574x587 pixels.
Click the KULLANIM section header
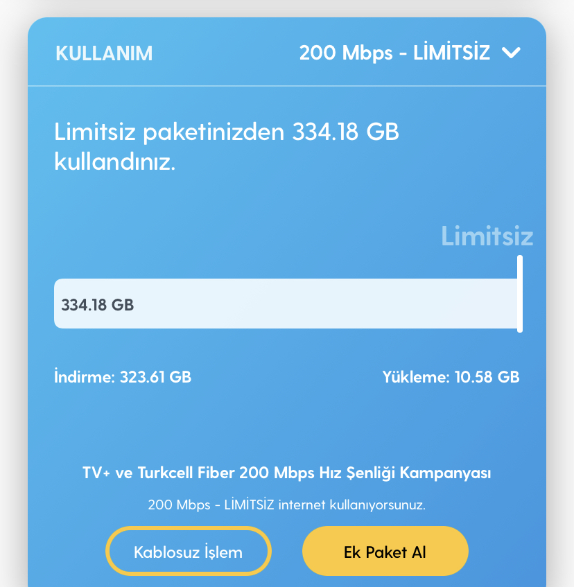104,53
